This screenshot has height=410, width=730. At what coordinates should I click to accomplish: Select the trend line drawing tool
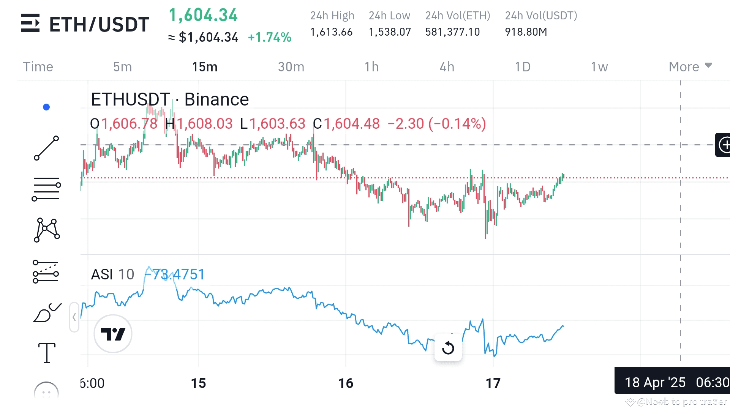tap(46, 148)
